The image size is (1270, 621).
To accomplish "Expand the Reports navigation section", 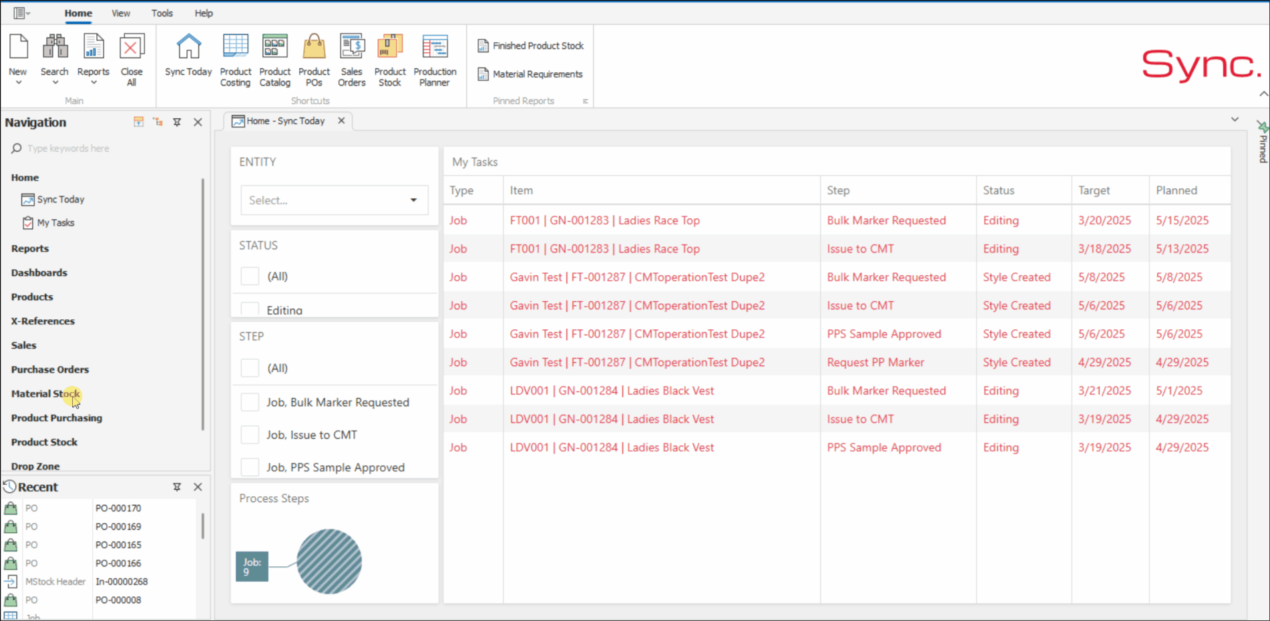I will pyautogui.click(x=30, y=248).
